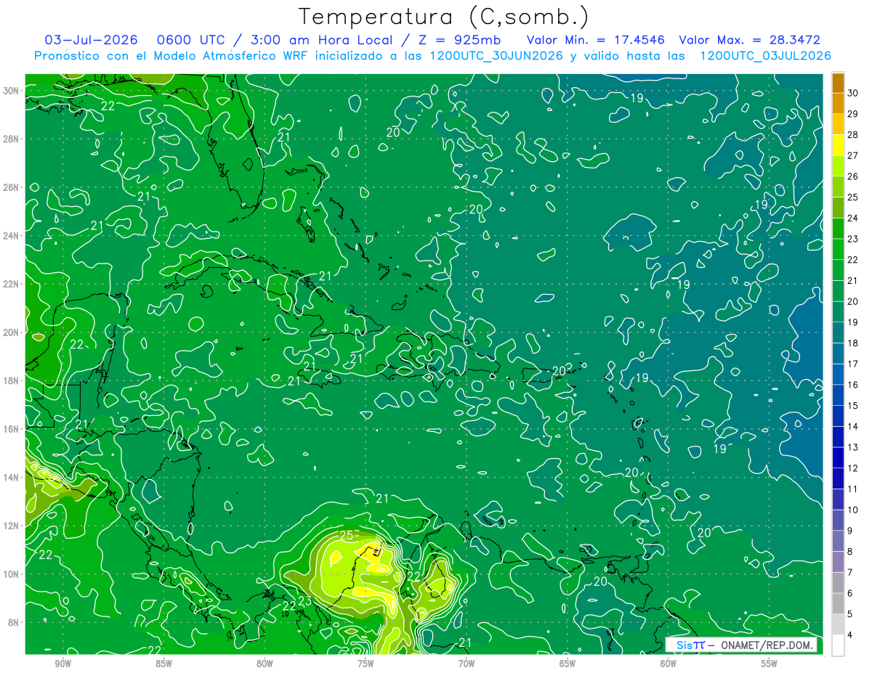This screenshot has width=872, height=673.
Task: Click the "9" value on the color legend
Action: click(851, 531)
